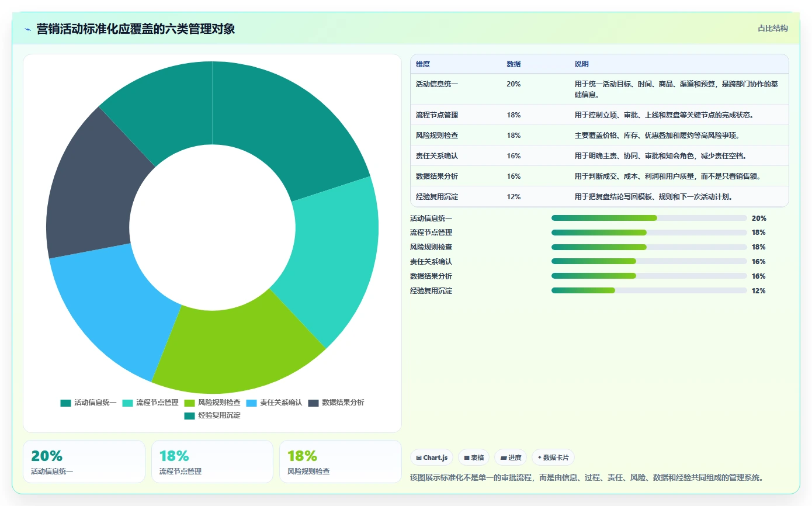Viewport: 812px width, 506px height.
Task: Click the 12% label after progress bars
Action: coord(759,291)
